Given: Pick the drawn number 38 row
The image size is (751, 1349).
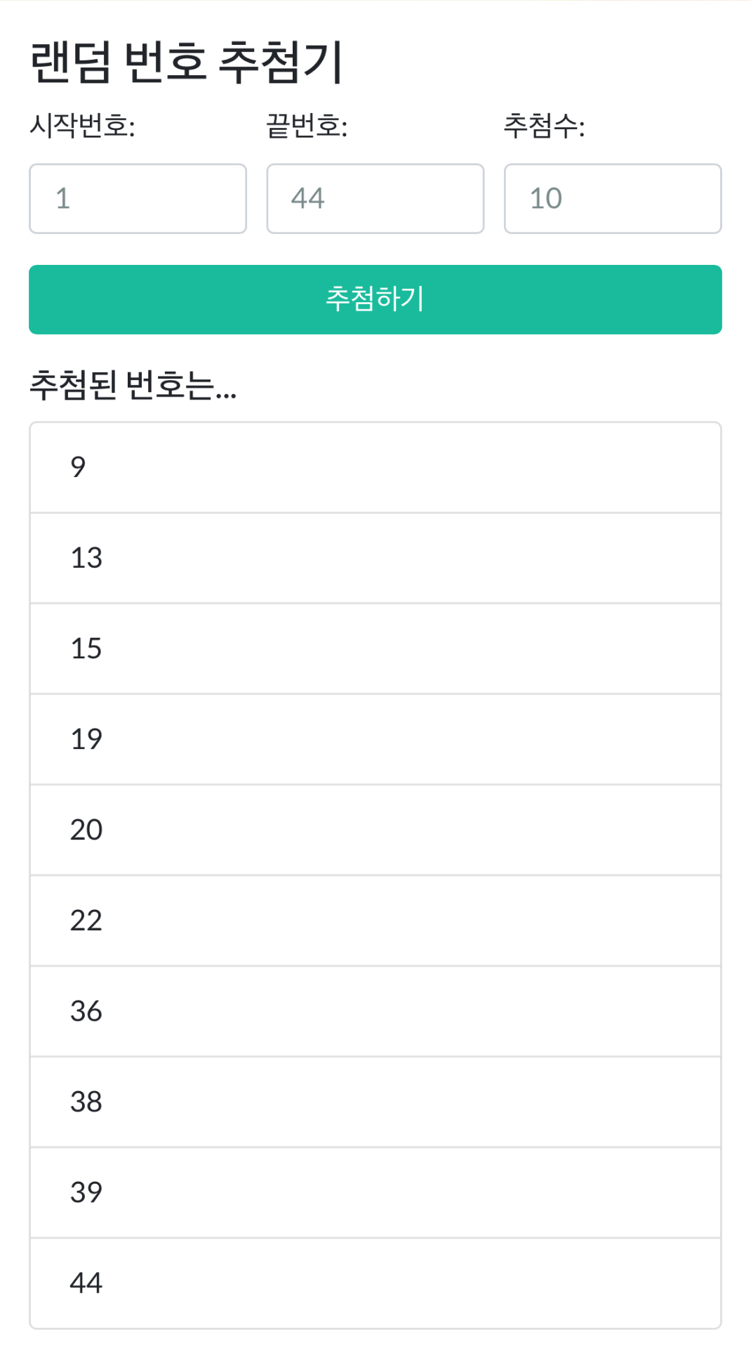Looking at the screenshot, I should (x=375, y=1102).
